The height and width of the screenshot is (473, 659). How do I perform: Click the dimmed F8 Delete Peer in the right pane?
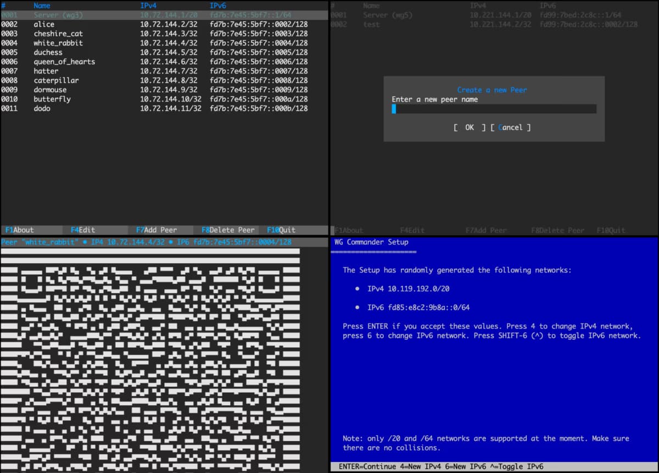click(557, 230)
